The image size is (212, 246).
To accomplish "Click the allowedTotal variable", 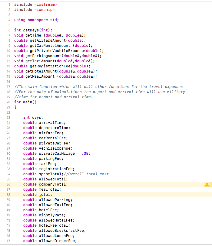I will pos(52,179).
